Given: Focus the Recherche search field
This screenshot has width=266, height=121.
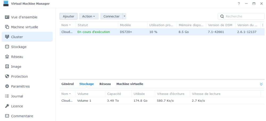Looking at the screenshot, I should coord(241,16).
